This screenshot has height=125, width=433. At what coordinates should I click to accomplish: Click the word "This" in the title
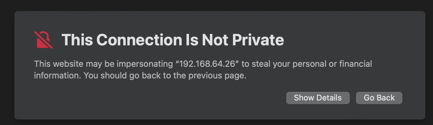[78, 40]
